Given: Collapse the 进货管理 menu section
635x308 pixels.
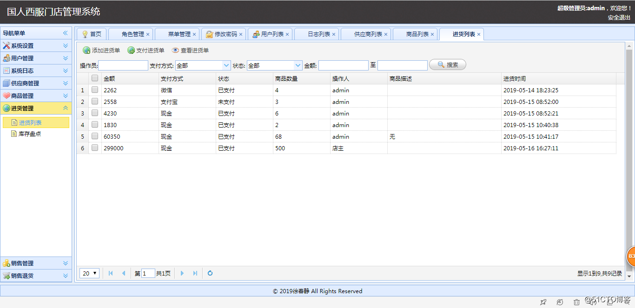Looking at the screenshot, I should tap(66, 109).
